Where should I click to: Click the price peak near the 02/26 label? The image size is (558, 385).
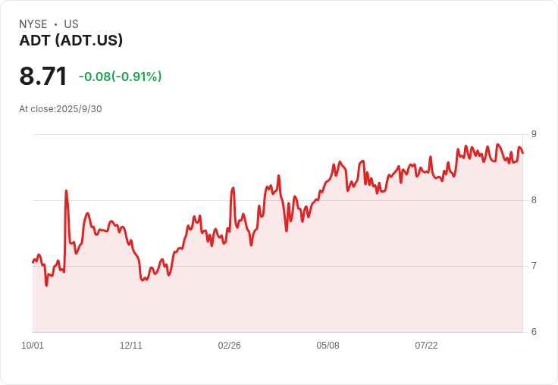pyautogui.click(x=233, y=188)
